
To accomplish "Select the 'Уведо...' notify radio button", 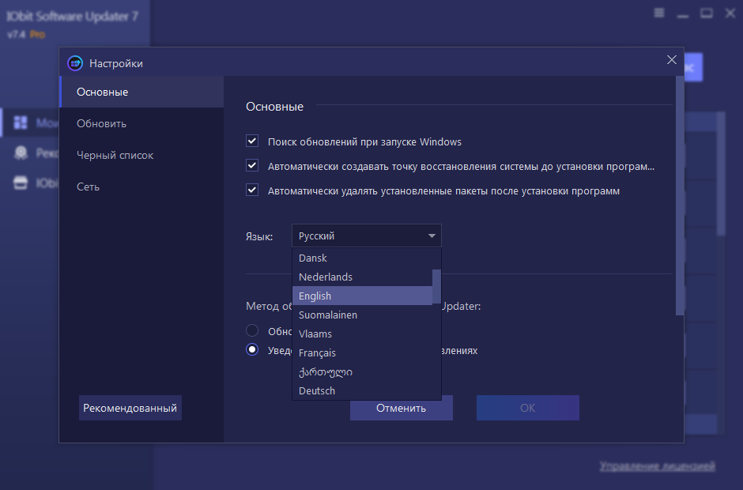I will [252, 350].
